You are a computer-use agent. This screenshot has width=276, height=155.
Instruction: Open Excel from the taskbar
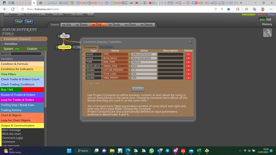[199, 151]
